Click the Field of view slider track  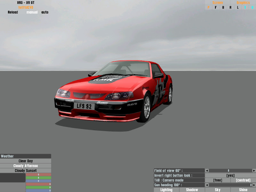[x=230, y=171]
